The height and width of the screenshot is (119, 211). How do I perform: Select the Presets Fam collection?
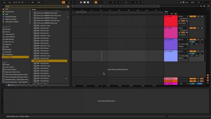tap(10, 12)
